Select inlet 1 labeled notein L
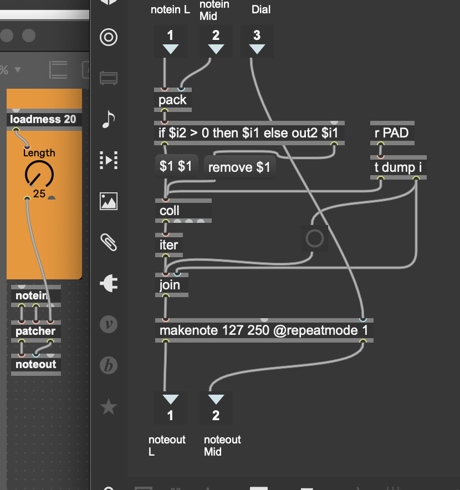 click(x=170, y=41)
